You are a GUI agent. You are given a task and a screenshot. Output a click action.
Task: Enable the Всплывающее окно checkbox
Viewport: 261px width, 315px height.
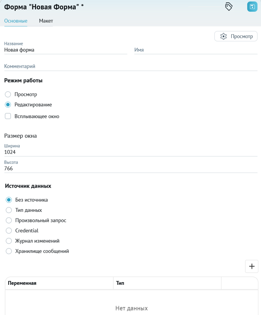tap(8, 116)
